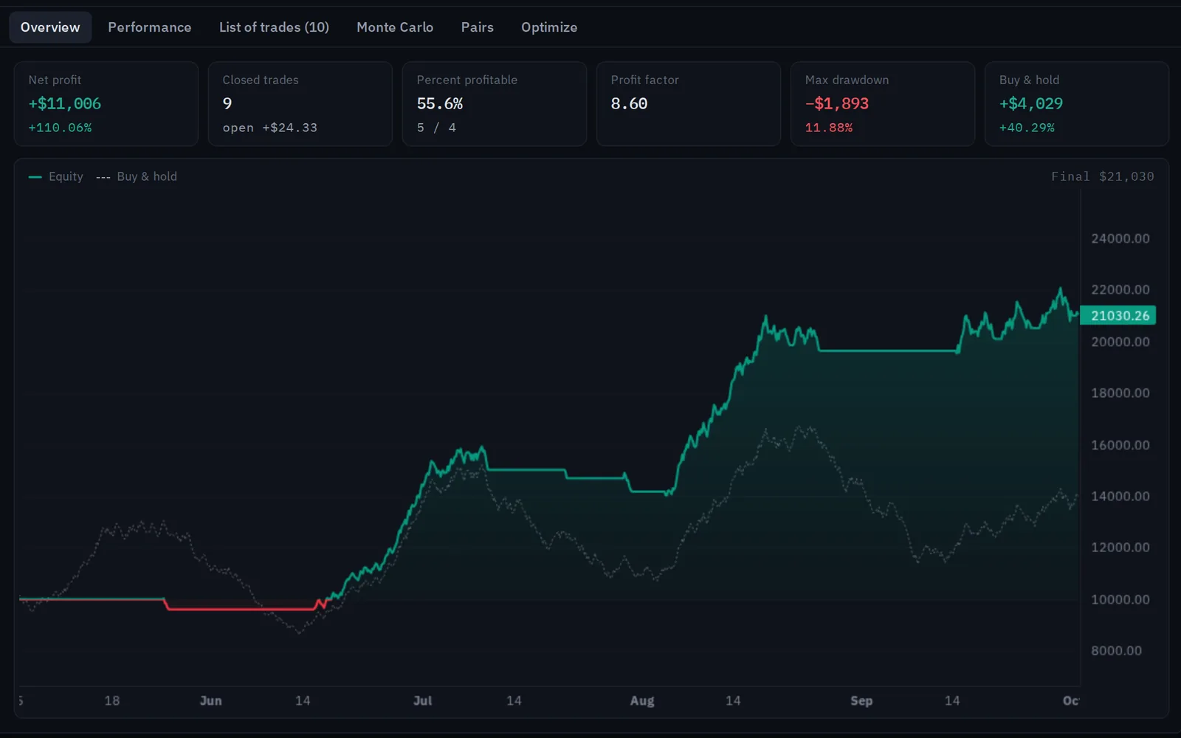Image resolution: width=1181 pixels, height=738 pixels.
Task: Click the 18000.00 axis label
Action: [1120, 393]
